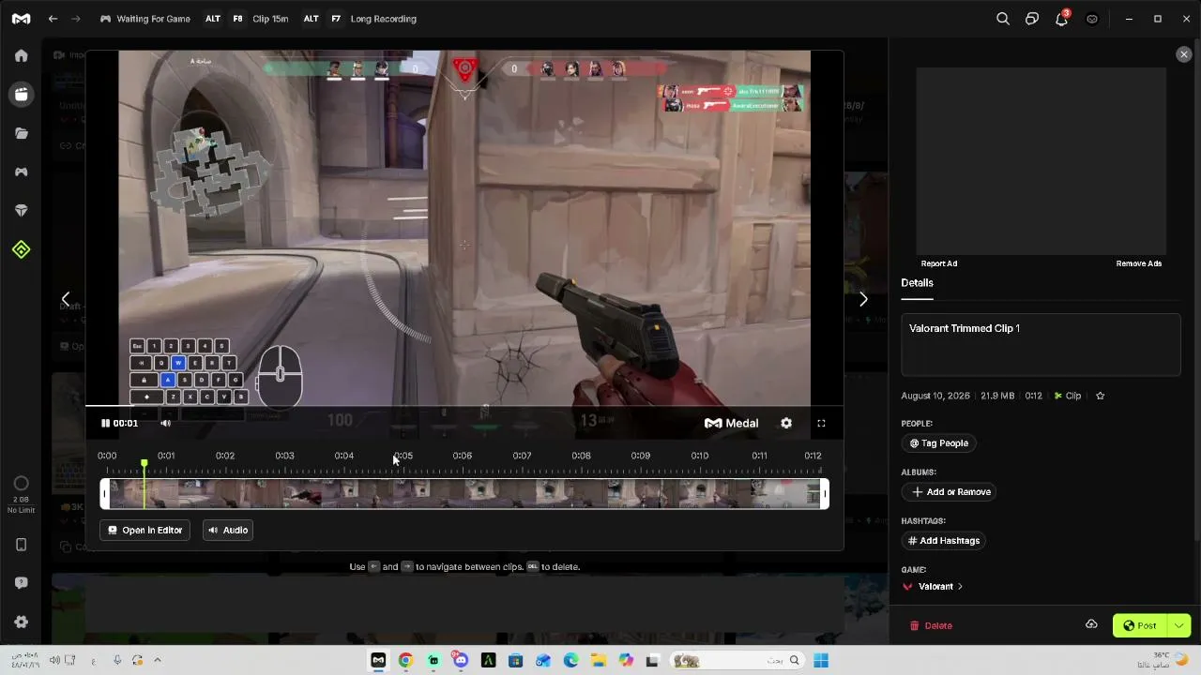
Task: Open Microsoft Edge from the taskbar
Action: pyautogui.click(x=570, y=660)
